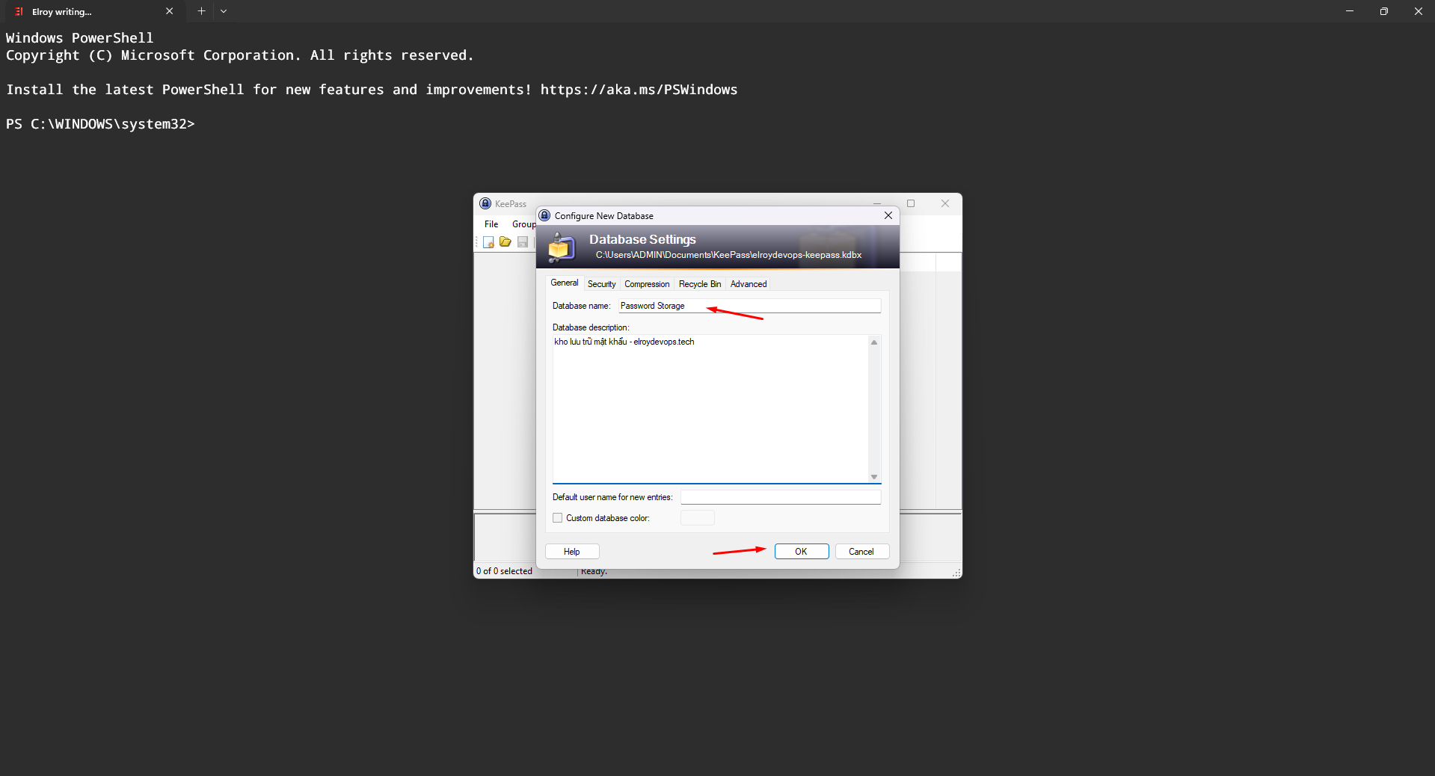This screenshot has height=776, width=1435.
Task: Click the Open folder icon in KeePass toolbar
Action: 506,242
